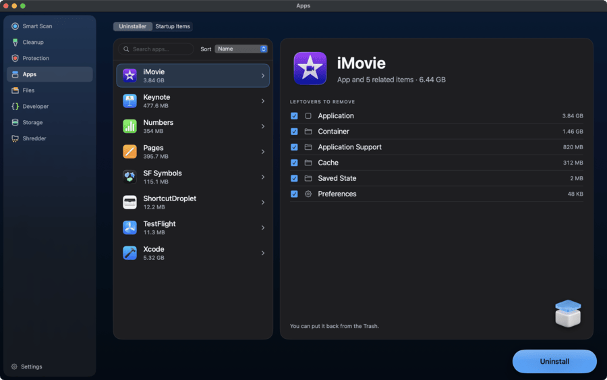Expand the iMovie row chevron
The image size is (607, 380).
(x=263, y=76)
